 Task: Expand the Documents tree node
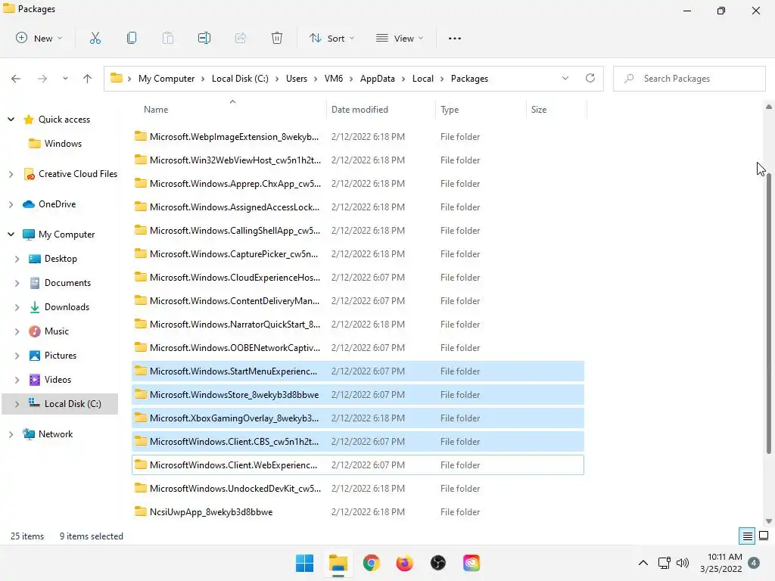click(x=17, y=283)
